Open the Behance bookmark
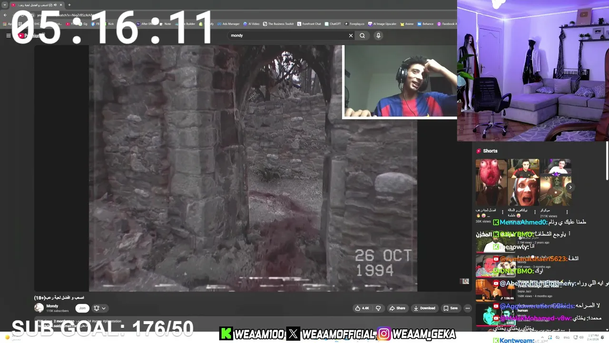This screenshot has height=343, width=609. click(425, 24)
